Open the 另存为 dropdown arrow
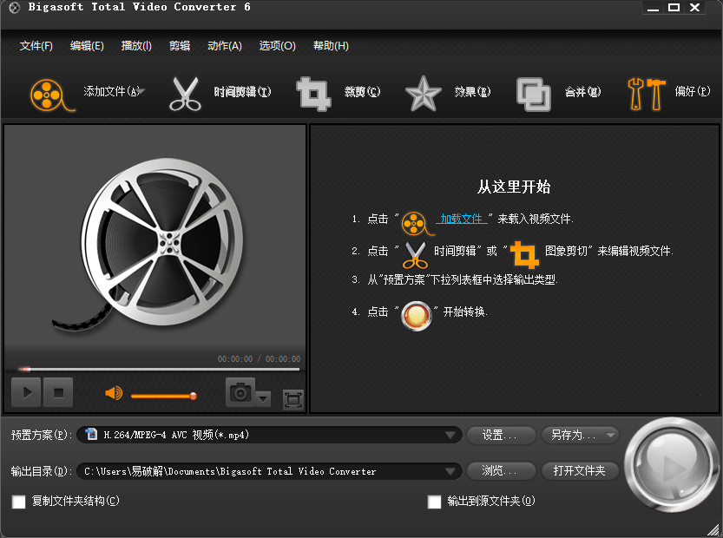 pyautogui.click(x=609, y=435)
